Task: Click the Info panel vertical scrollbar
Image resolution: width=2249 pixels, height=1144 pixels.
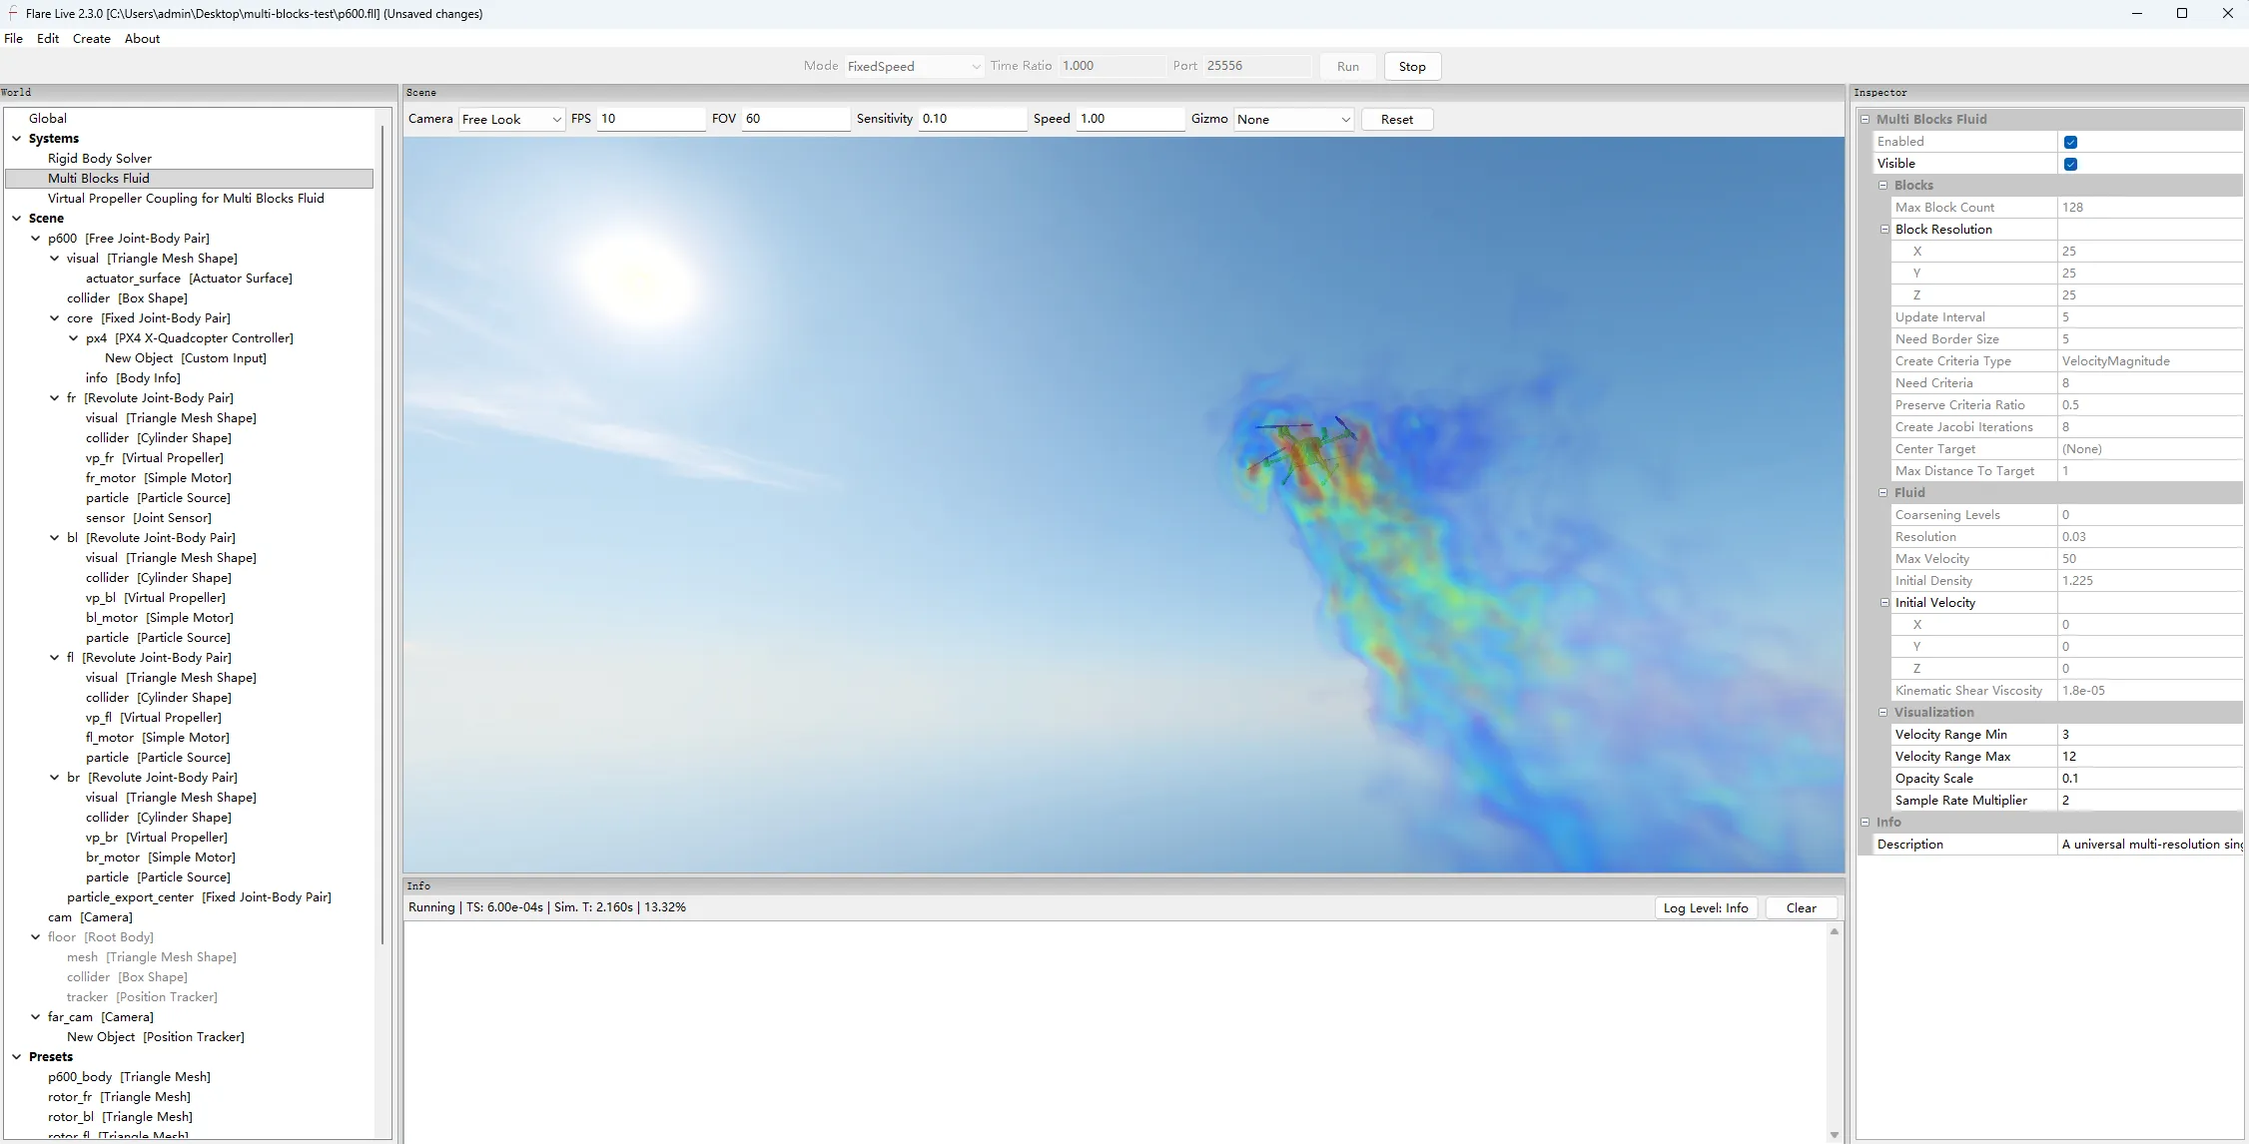Action: 1834,1033
